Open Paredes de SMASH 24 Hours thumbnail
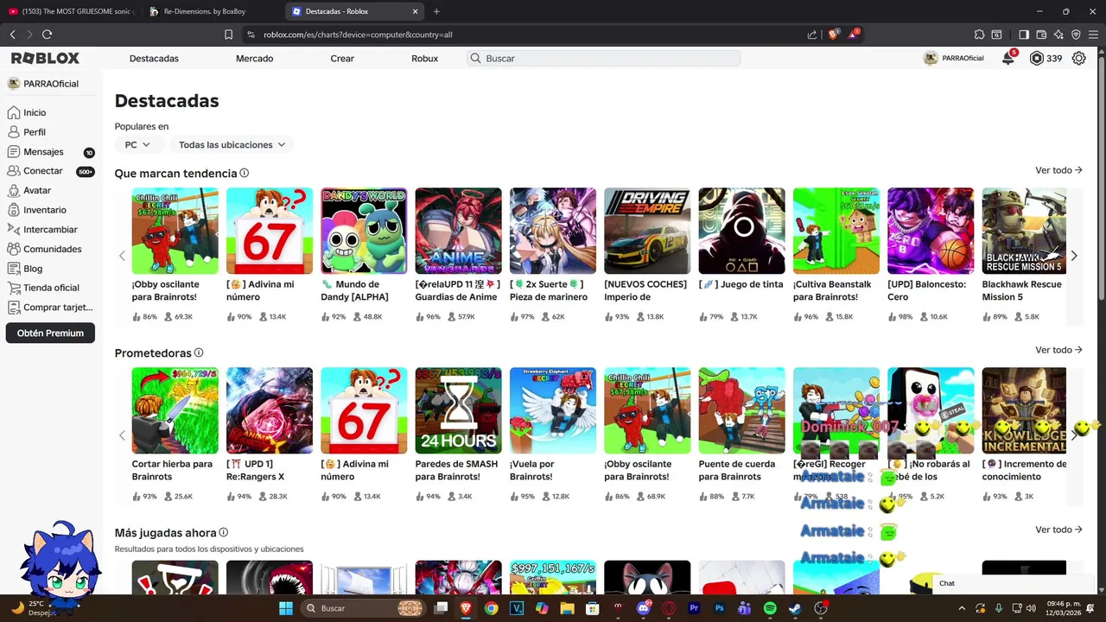The width and height of the screenshot is (1106, 622). tap(458, 410)
